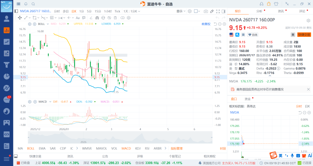Switch to the 资金 tab
Viewport: 313px width, 166px height.
[x=248, y=99]
